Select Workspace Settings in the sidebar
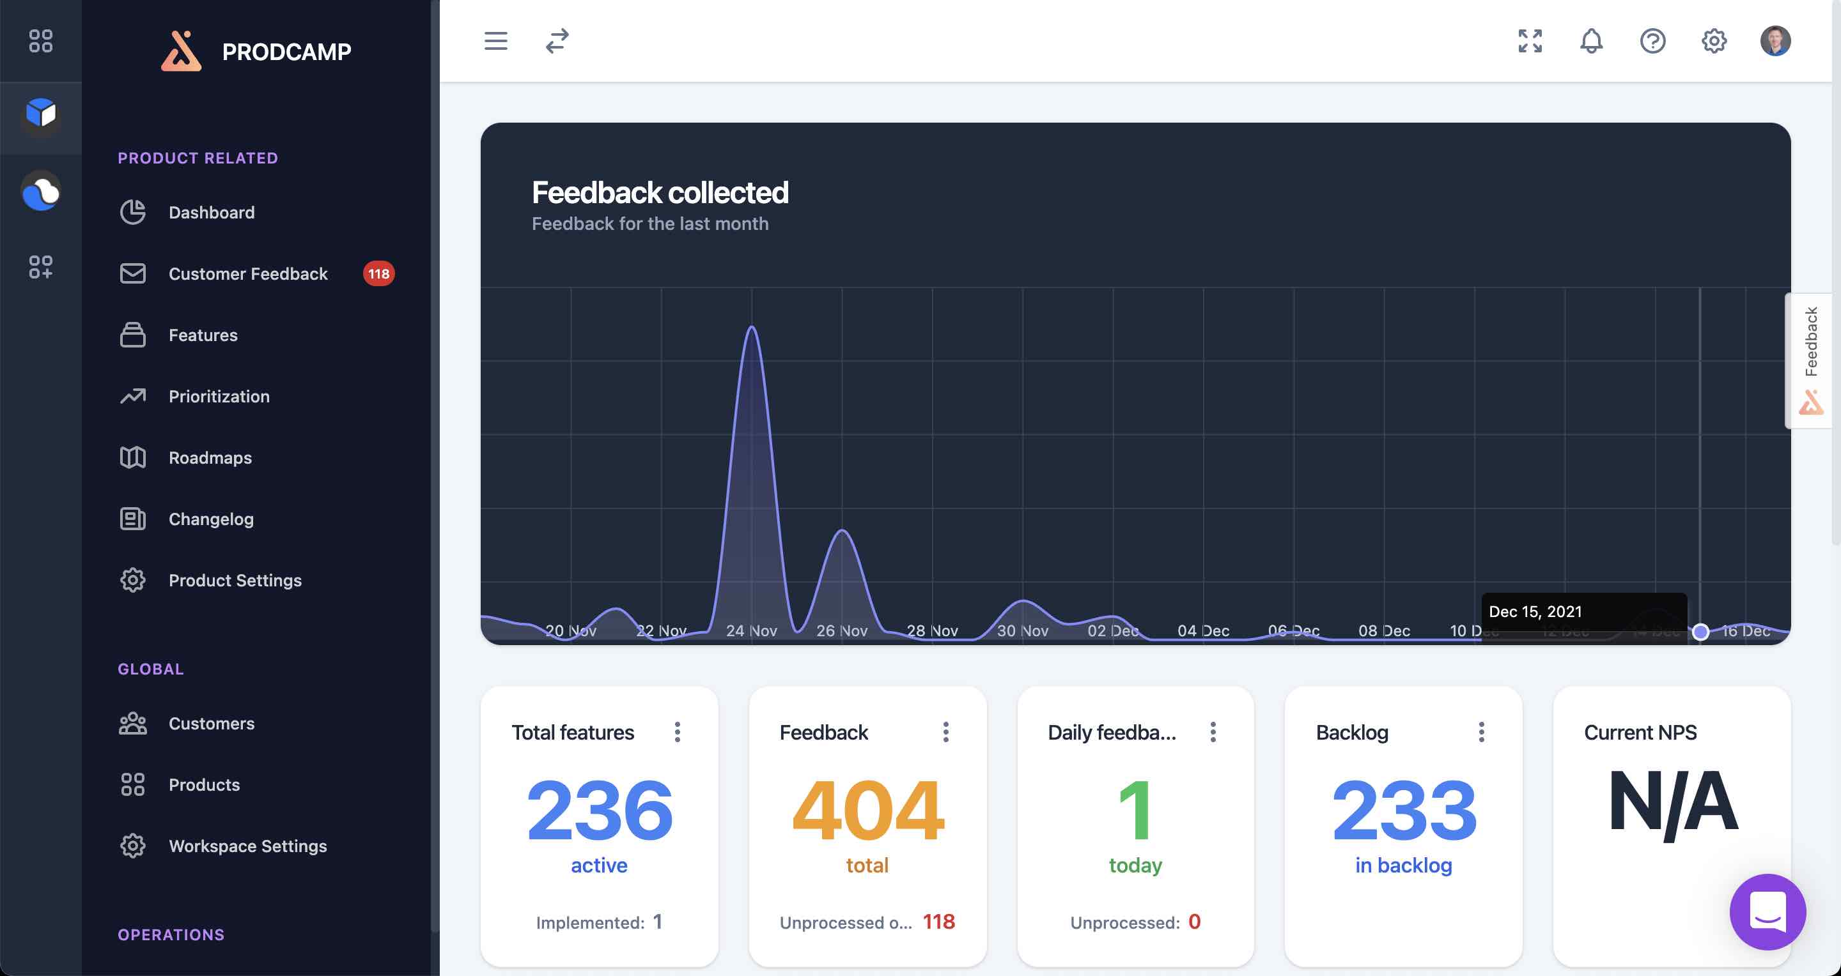1841x976 pixels. [x=247, y=846]
